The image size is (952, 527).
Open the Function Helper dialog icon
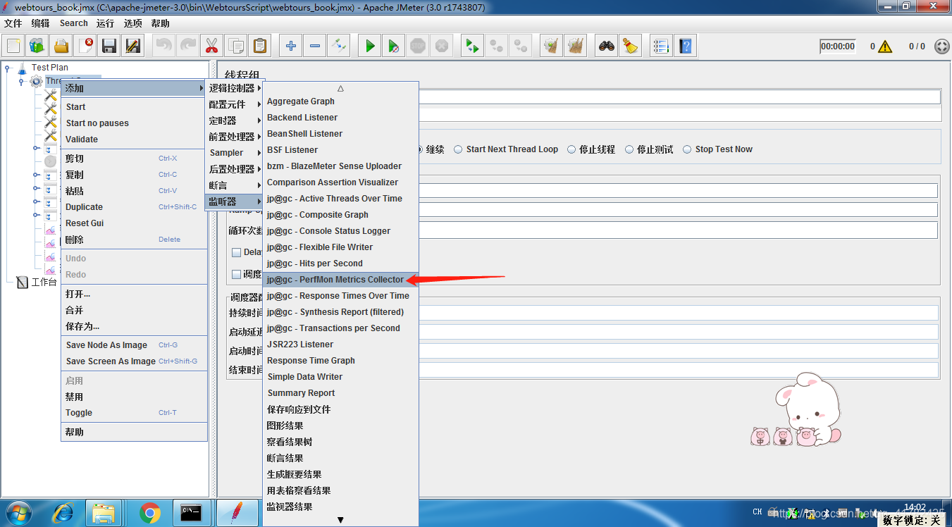[x=660, y=46]
